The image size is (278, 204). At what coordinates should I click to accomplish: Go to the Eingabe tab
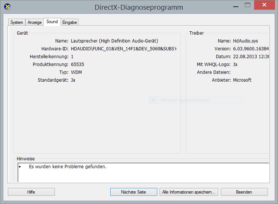[x=69, y=22]
